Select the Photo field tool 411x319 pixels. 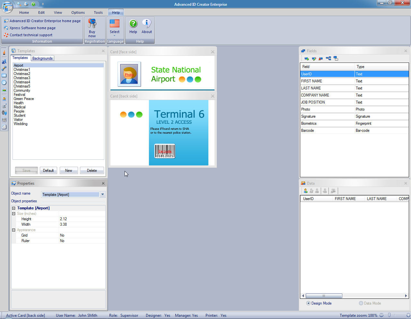(x=4, y=98)
